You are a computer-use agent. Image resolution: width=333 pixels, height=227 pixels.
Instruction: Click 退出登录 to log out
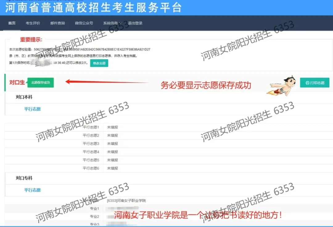pyautogui.click(x=135, y=23)
